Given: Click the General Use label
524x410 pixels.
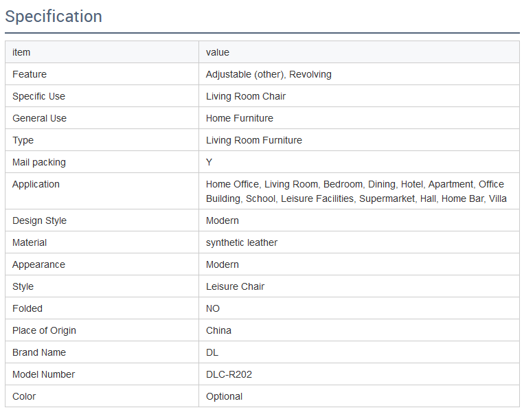Looking at the screenshot, I should (x=39, y=118).
